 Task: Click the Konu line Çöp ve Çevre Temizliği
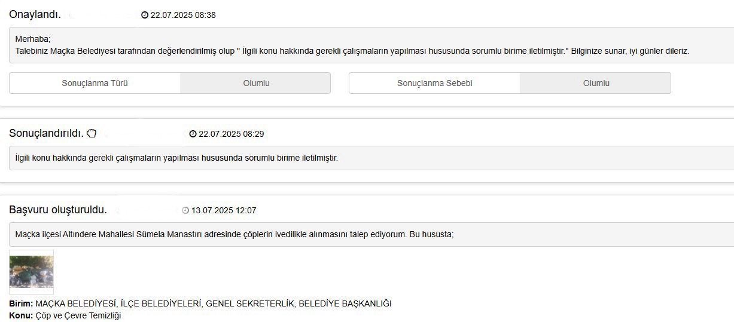point(65,315)
